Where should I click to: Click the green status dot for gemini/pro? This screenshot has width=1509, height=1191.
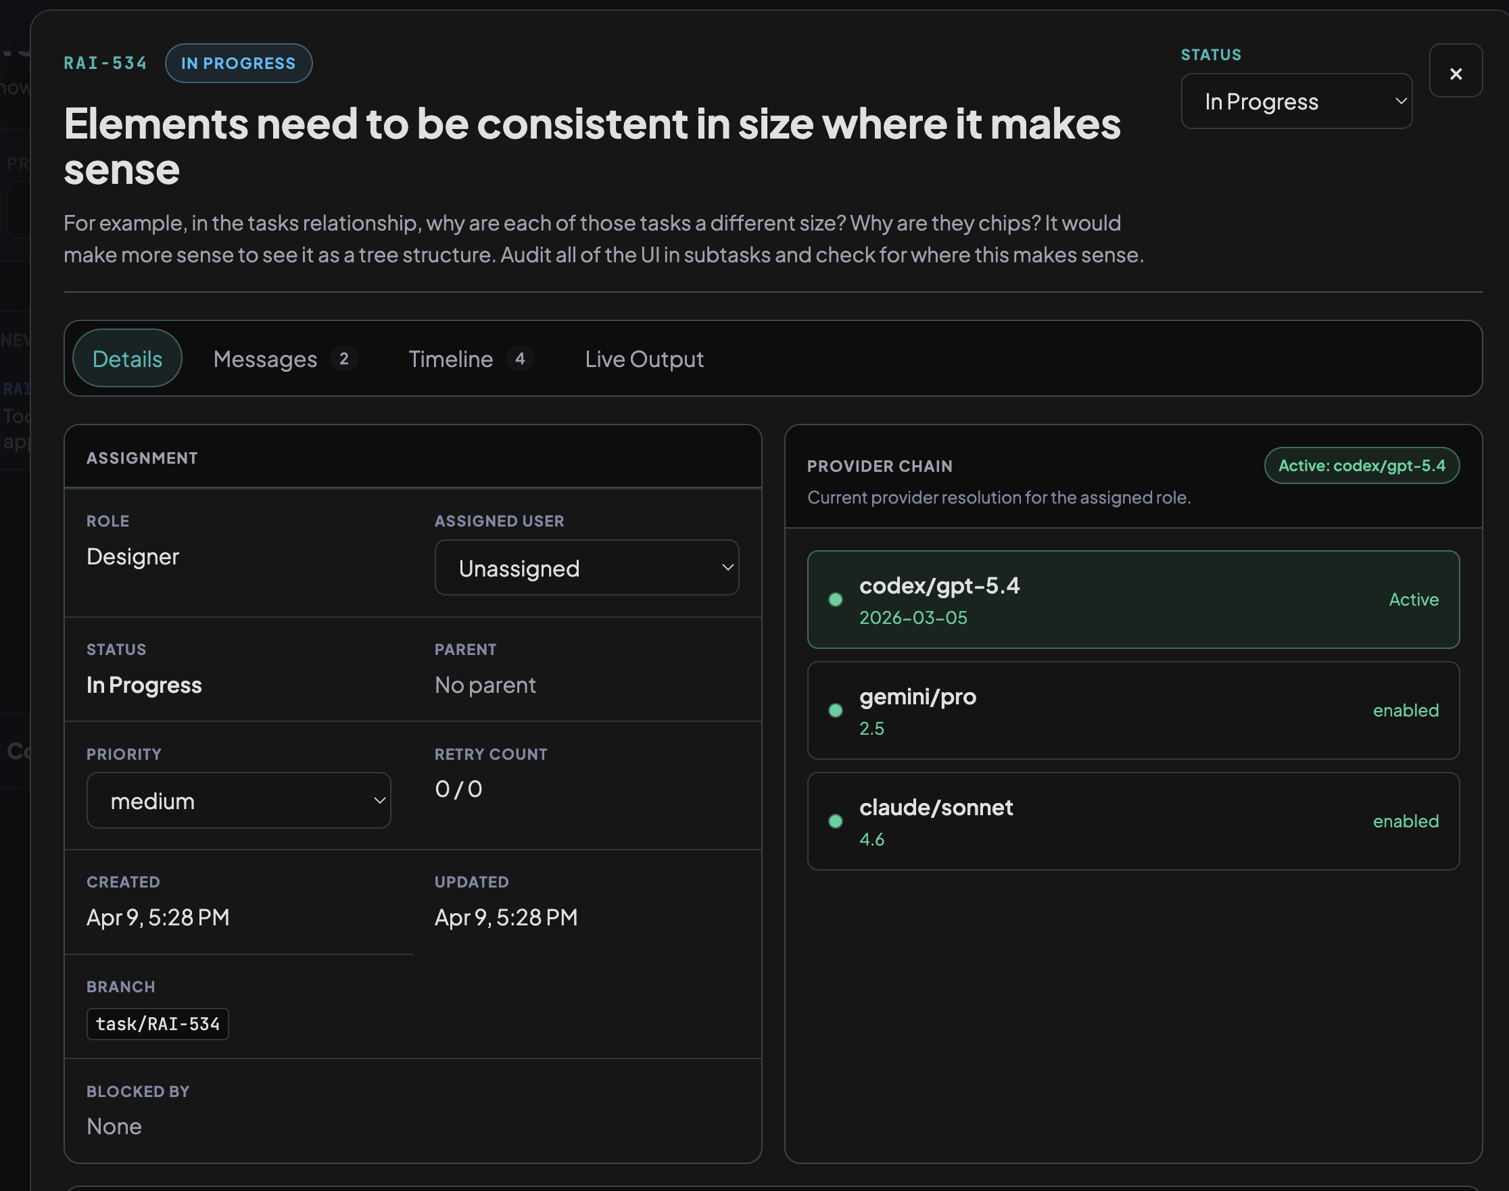tap(835, 710)
